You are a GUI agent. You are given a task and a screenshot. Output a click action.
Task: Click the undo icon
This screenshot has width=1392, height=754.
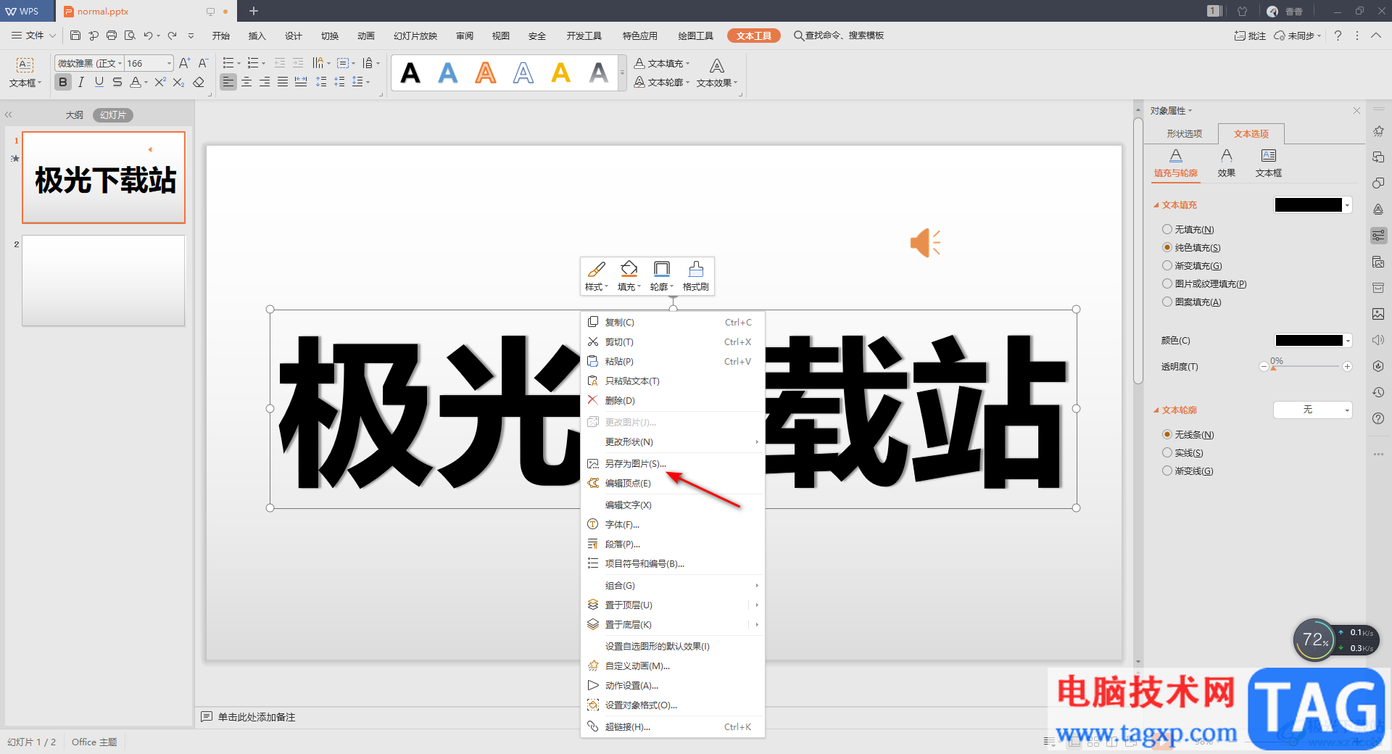(x=148, y=35)
